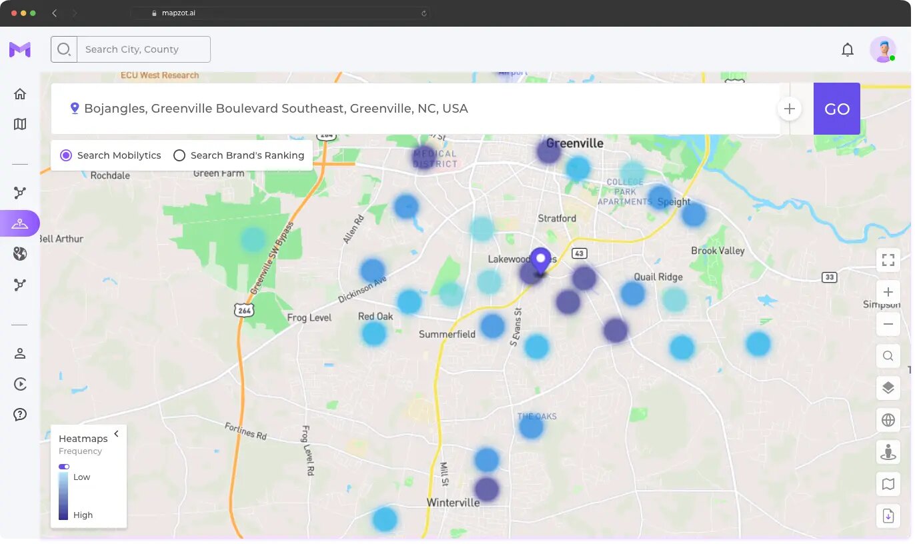Open the folded map icon in the sidebar
915x544 pixels.
(x=20, y=125)
